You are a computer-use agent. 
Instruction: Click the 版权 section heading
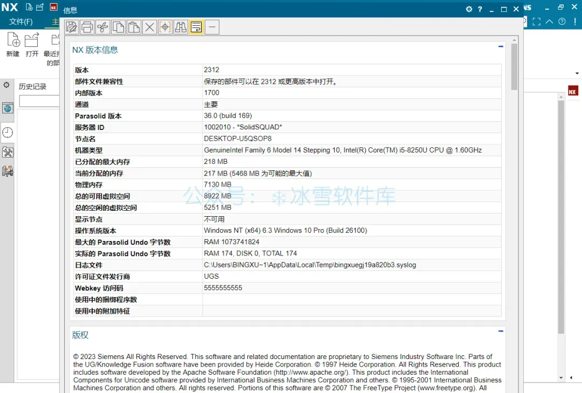pos(80,335)
